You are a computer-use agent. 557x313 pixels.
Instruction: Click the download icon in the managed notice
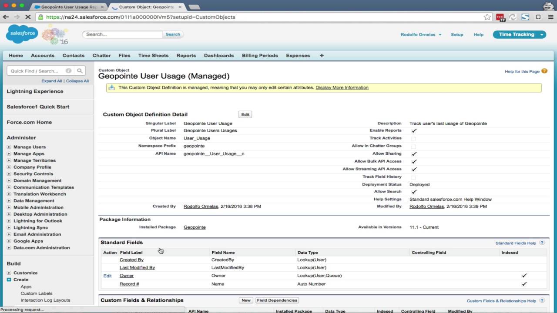point(112,87)
